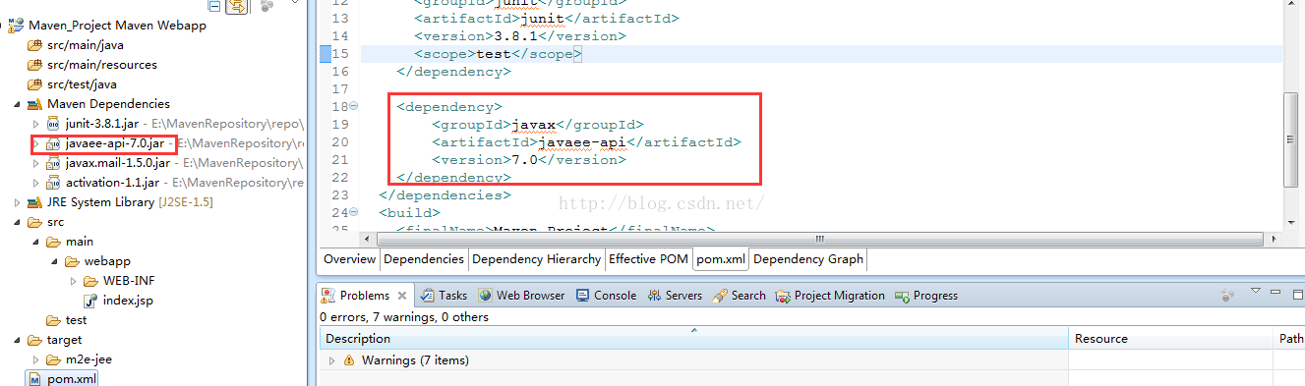This screenshot has width=1305, height=386.
Task: Click src/test/java source folder icon
Action: point(35,84)
